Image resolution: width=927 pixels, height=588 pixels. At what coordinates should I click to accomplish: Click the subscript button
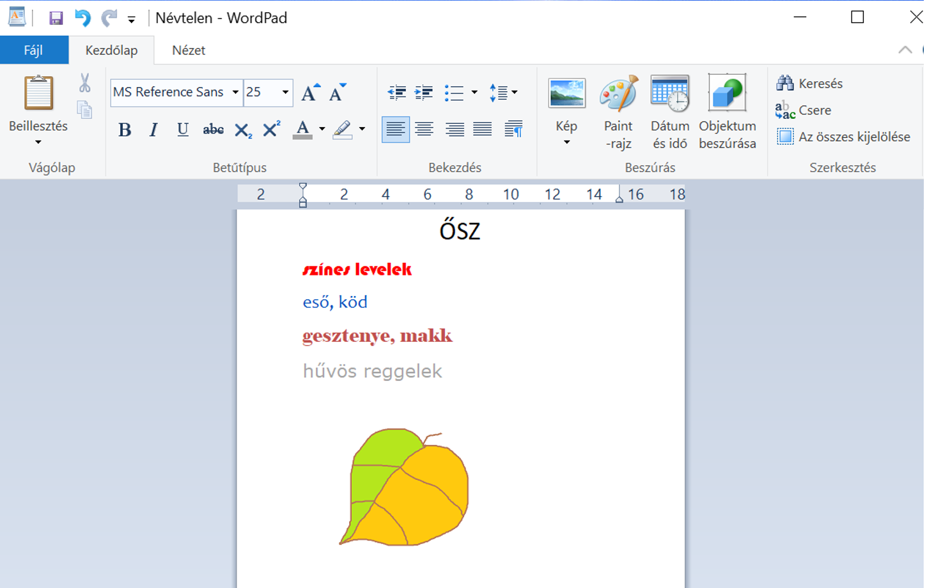click(242, 130)
